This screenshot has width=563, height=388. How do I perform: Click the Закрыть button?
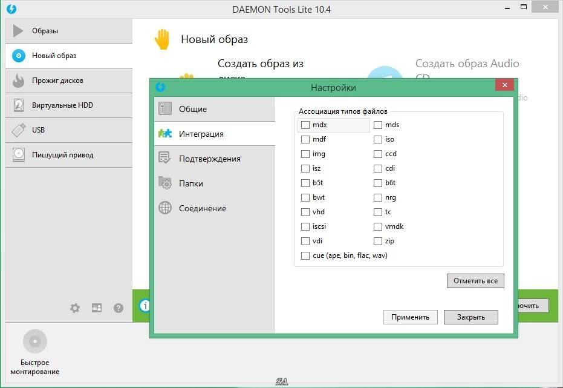(x=470, y=317)
